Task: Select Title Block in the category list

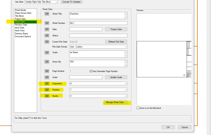Action: tap(19, 16)
